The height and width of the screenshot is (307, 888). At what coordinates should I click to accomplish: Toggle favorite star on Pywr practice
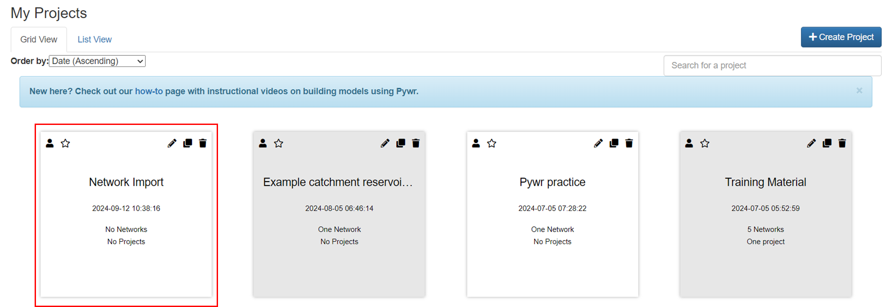coord(492,143)
